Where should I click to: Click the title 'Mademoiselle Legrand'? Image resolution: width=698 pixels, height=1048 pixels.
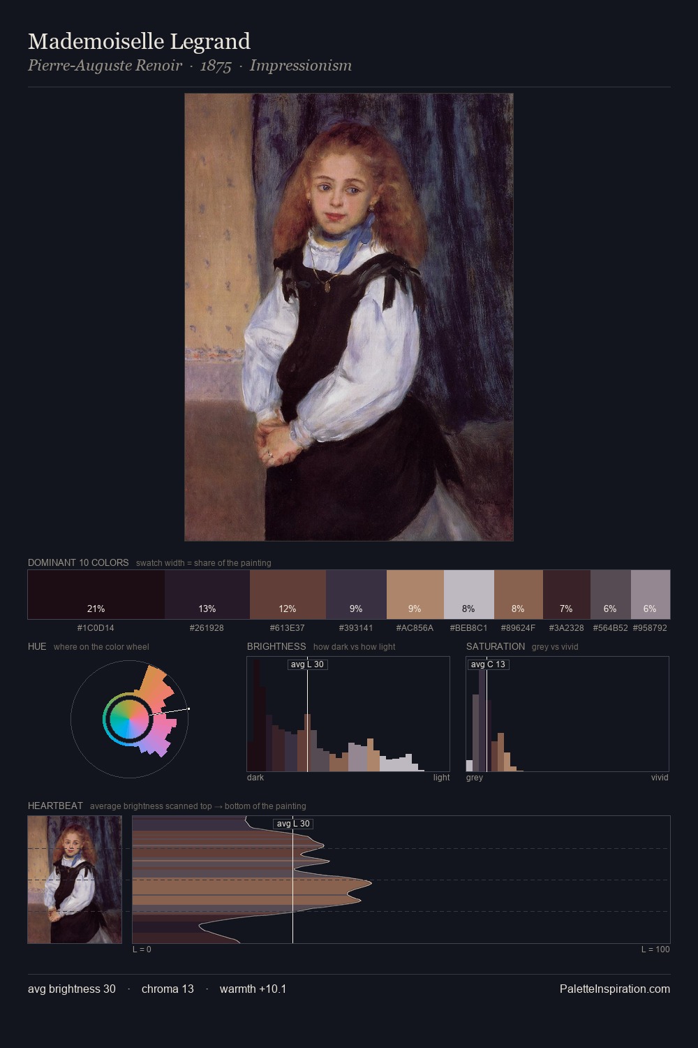click(139, 41)
